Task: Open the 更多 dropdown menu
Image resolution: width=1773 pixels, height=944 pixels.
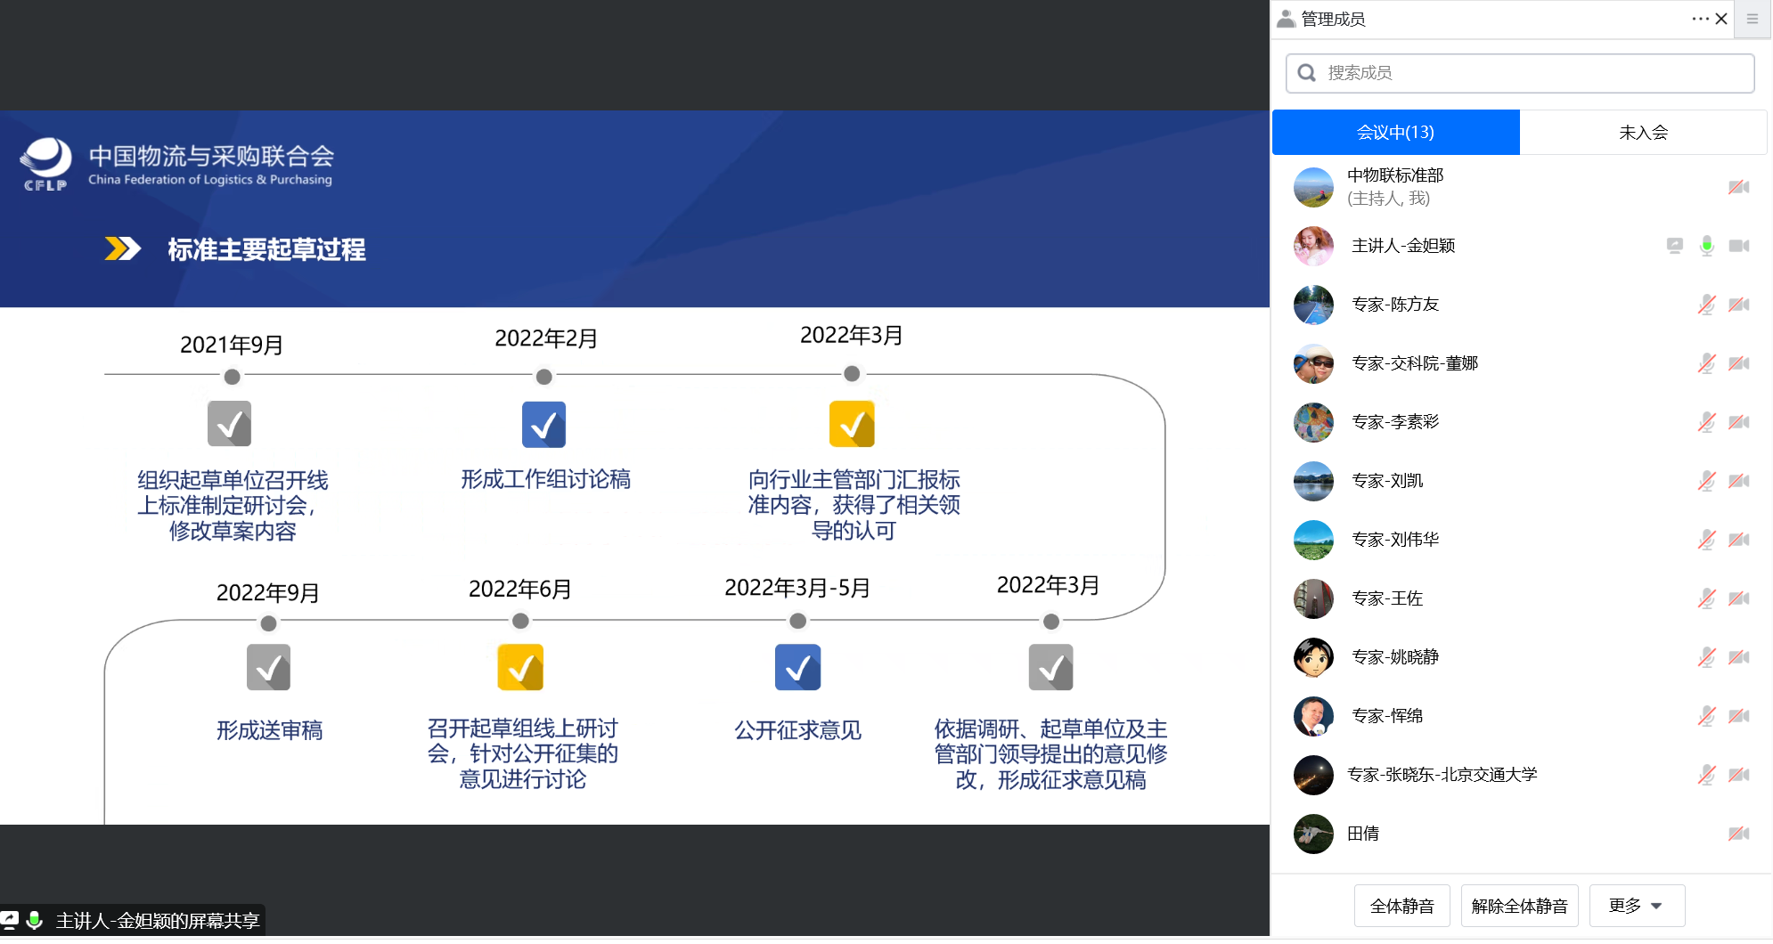Action: tap(1636, 906)
